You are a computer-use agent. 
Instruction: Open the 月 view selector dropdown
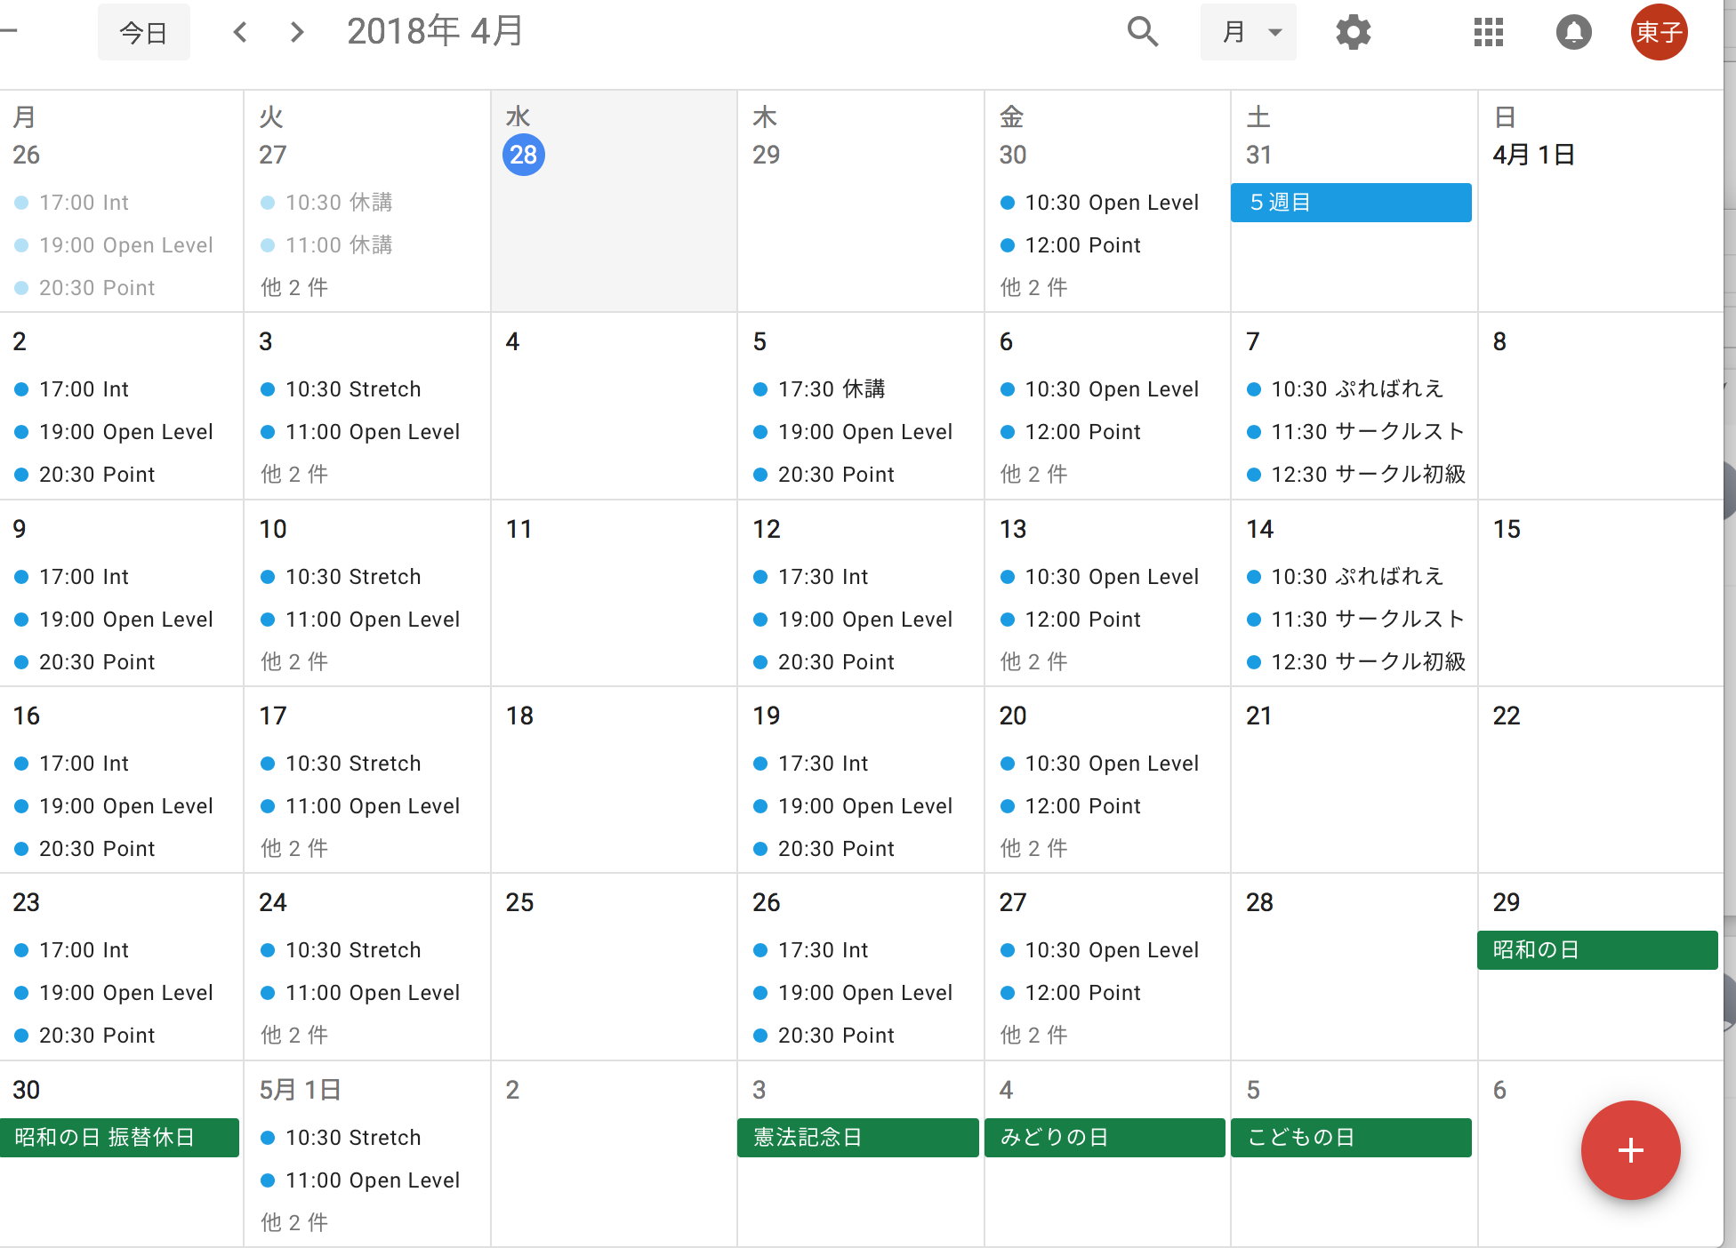pyautogui.click(x=1248, y=33)
